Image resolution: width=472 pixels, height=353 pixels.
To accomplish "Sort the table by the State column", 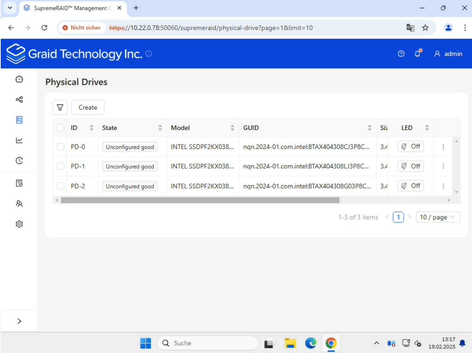I will coord(160,128).
